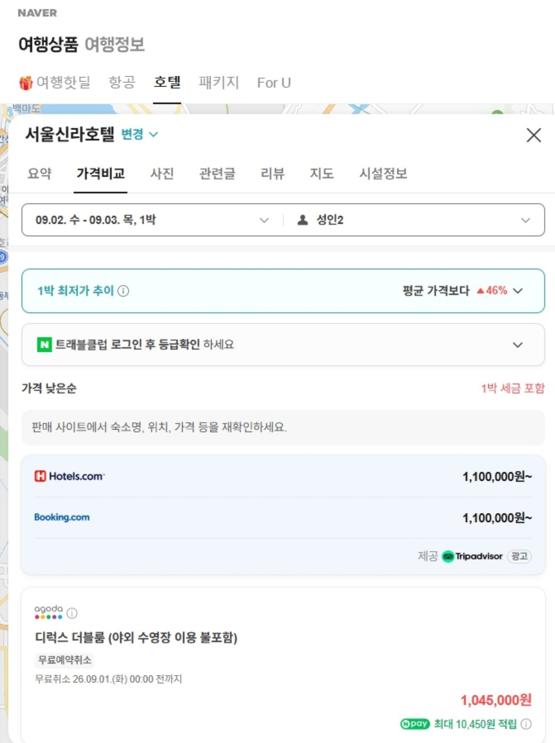Close the 서울신라호텔 panel with X

[x=534, y=135]
